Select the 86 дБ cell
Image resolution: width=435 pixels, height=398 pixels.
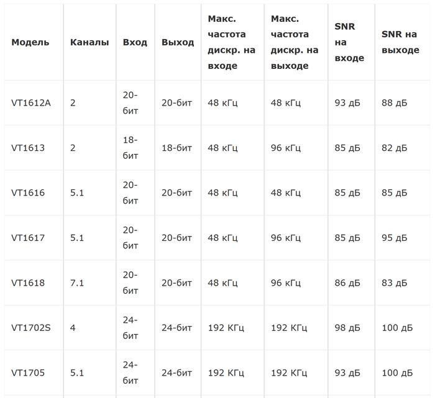(x=347, y=283)
